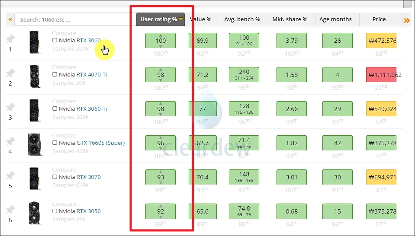
Task: Click the sort arrow in User rating header
Action: pyautogui.click(x=181, y=19)
